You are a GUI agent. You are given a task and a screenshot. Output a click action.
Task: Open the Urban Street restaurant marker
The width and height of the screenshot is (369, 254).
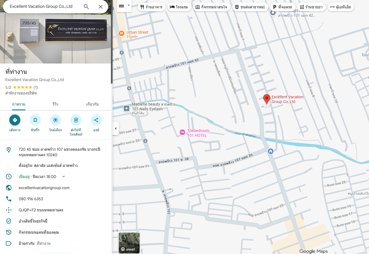coord(121,34)
